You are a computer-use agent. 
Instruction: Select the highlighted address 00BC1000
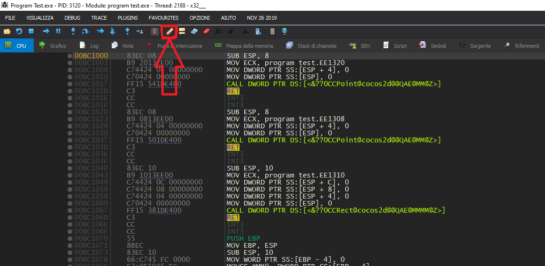coord(91,56)
